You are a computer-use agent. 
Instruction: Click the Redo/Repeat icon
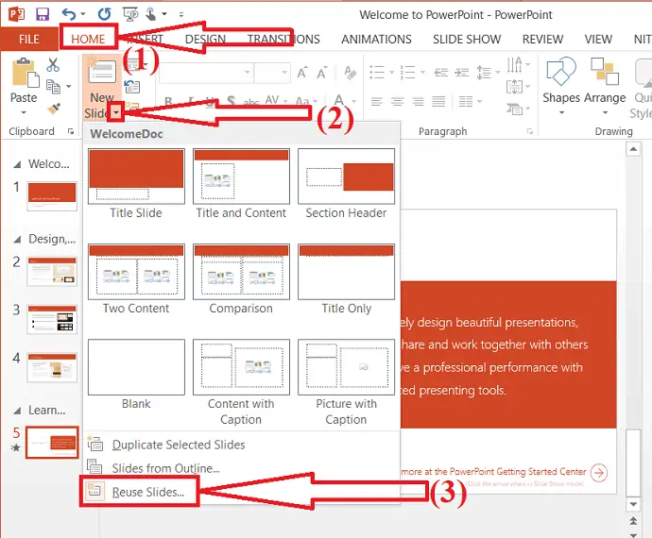click(x=104, y=14)
